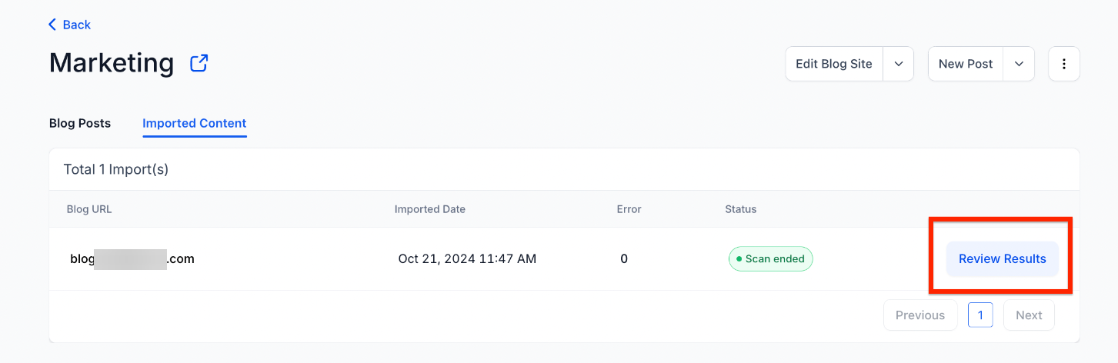Click the green Scan ended status badge

(770, 259)
